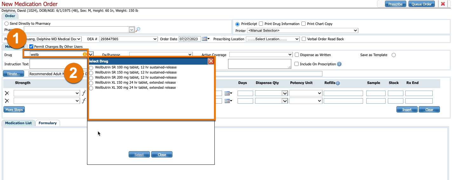Expand the Active Coverage dropdown
Viewport: 452px width, 180px height.
pyautogui.click(x=260, y=55)
